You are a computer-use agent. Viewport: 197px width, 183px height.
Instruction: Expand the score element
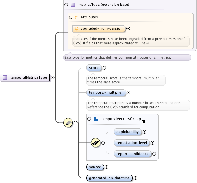tap(104, 68)
